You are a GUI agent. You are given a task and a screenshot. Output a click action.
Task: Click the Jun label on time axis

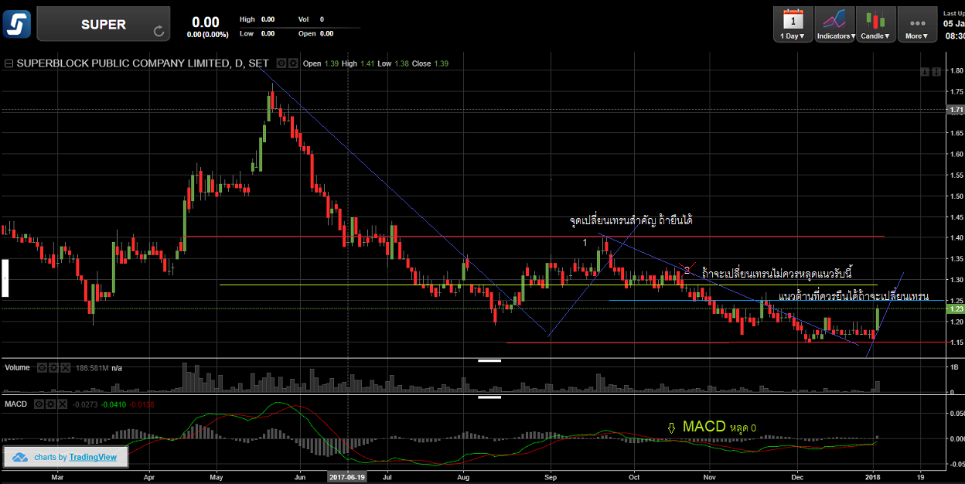coord(300,477)
